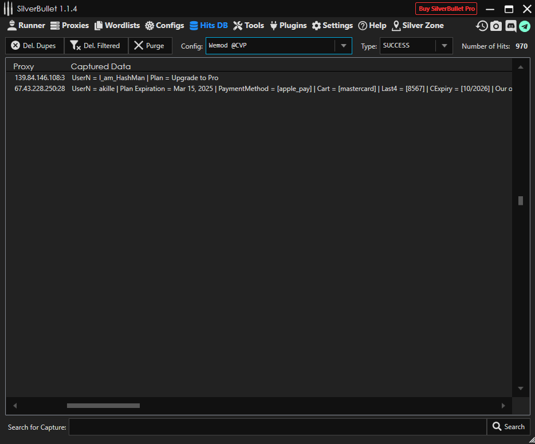Open the Discord icon link
The image size is (535, 444).
[x=511, y=26]
